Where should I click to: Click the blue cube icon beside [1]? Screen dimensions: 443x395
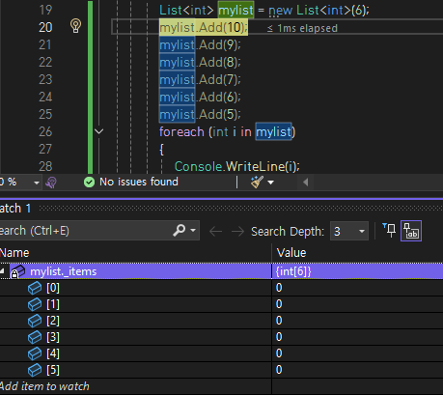[x=35, y=304]
